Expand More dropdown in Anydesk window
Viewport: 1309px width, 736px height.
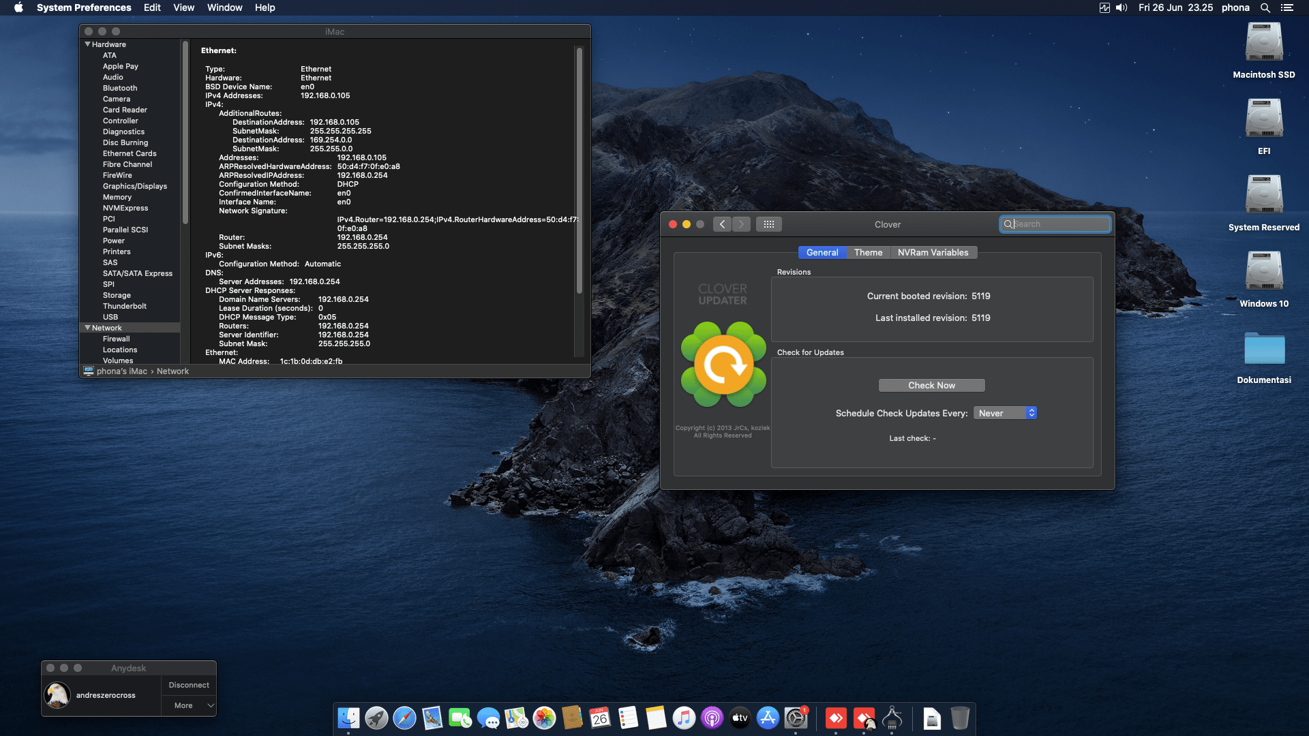pos(189,705)
